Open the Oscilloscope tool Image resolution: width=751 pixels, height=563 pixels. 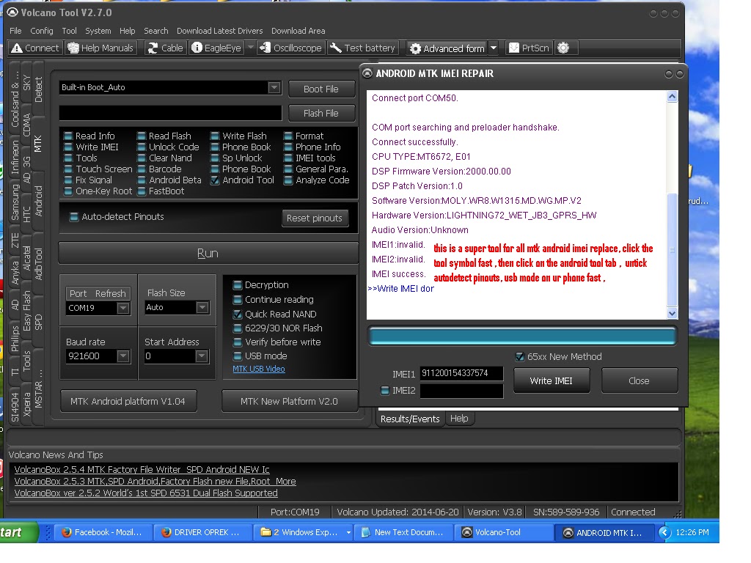pos(291,48)
